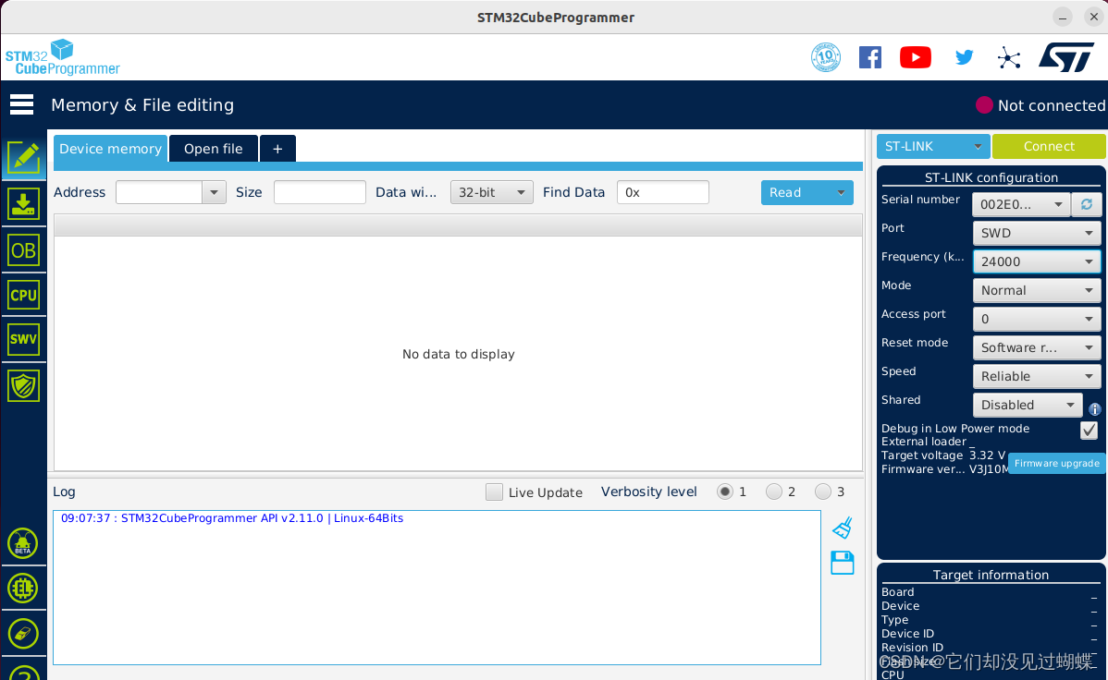1108x680 pixels.
Task: Open the Data width 32-bit dropdown
Action: 491,192
